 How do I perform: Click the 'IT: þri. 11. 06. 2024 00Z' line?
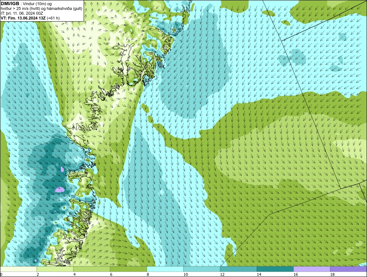(x=22, y=13)
